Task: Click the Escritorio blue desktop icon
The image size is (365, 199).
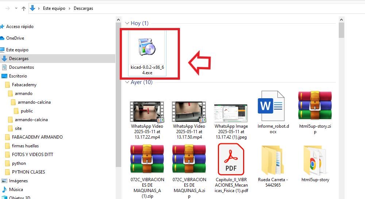Action: click(4, 76)
